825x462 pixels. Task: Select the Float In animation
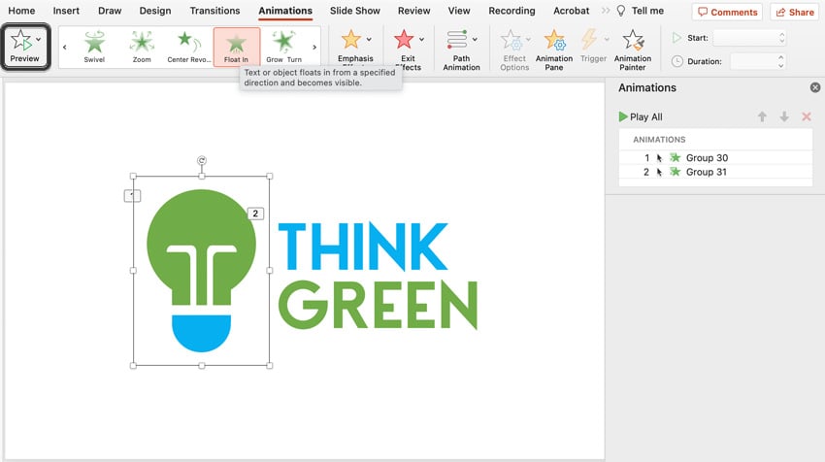pyautogui.click(x=236, y=46)
